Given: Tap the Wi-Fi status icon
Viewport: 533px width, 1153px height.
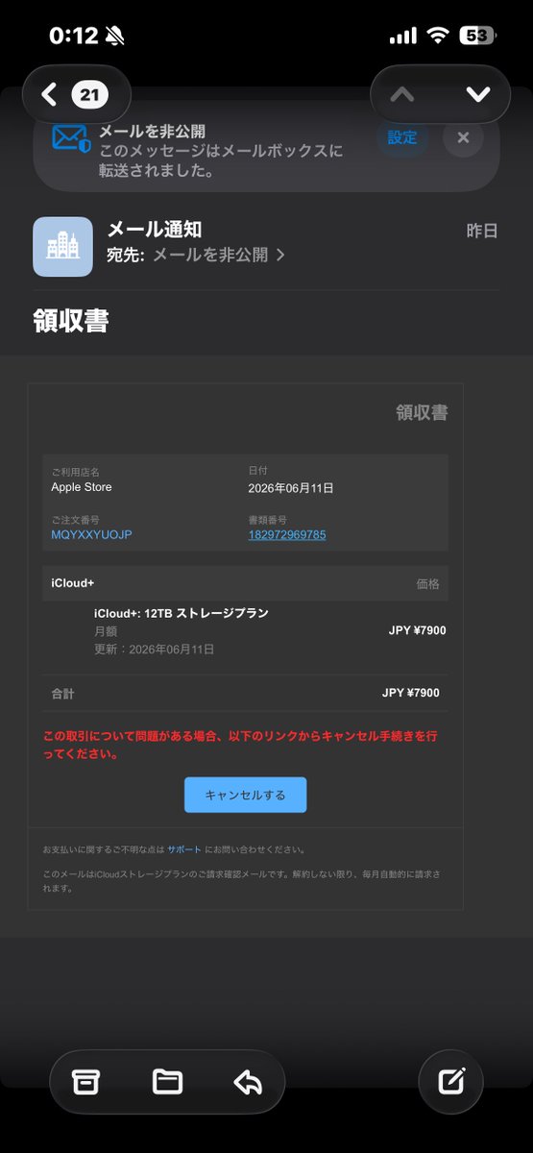Looking at the screenshot, I should click(x=438, y=36).
